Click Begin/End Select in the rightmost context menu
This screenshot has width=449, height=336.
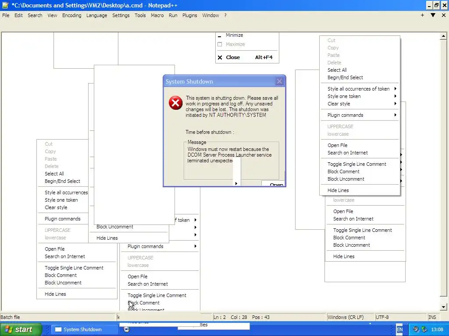345,77
